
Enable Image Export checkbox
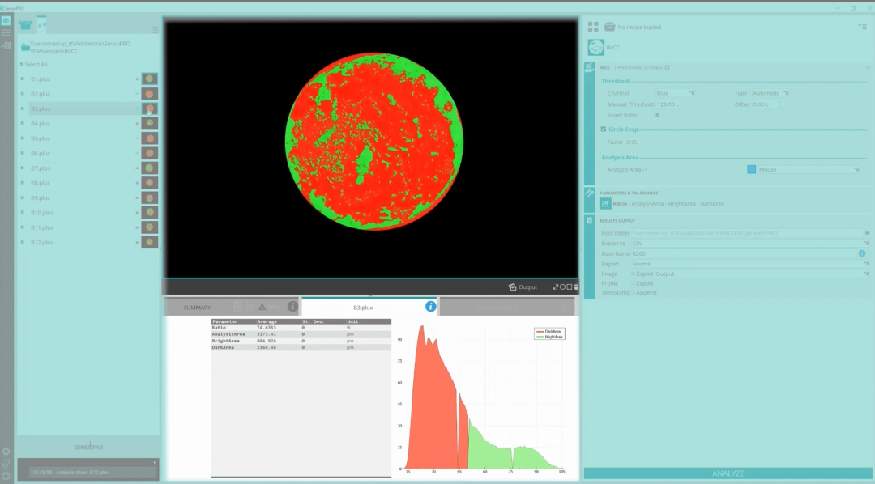point(633,274)
